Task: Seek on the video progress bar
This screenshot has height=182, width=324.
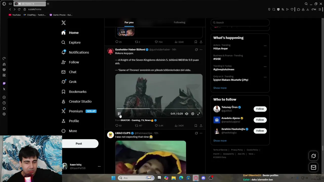Action: tap(159, 109)
